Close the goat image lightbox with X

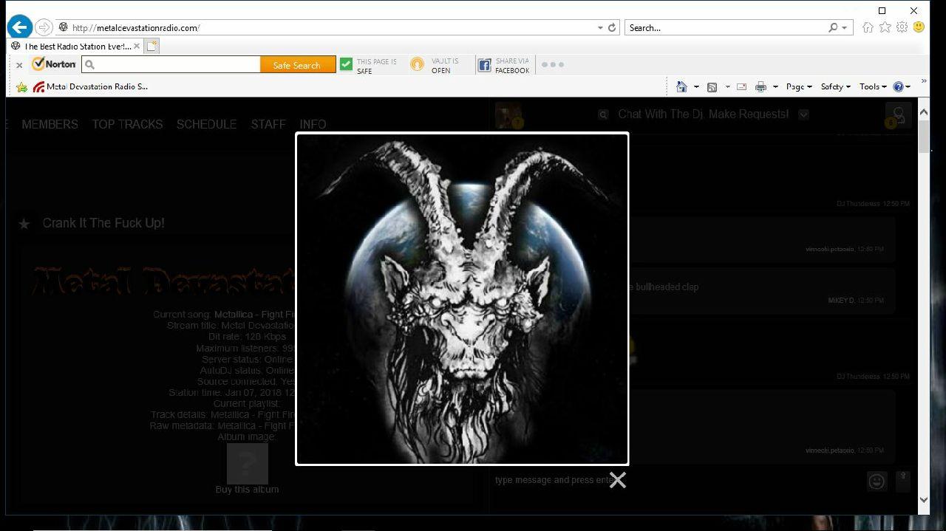click(x=617, y=480)
